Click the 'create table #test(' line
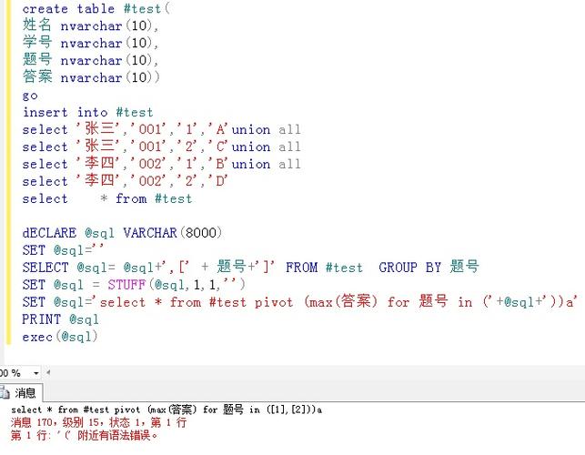This screenshot has width=585, height=455. click(96, 9)
